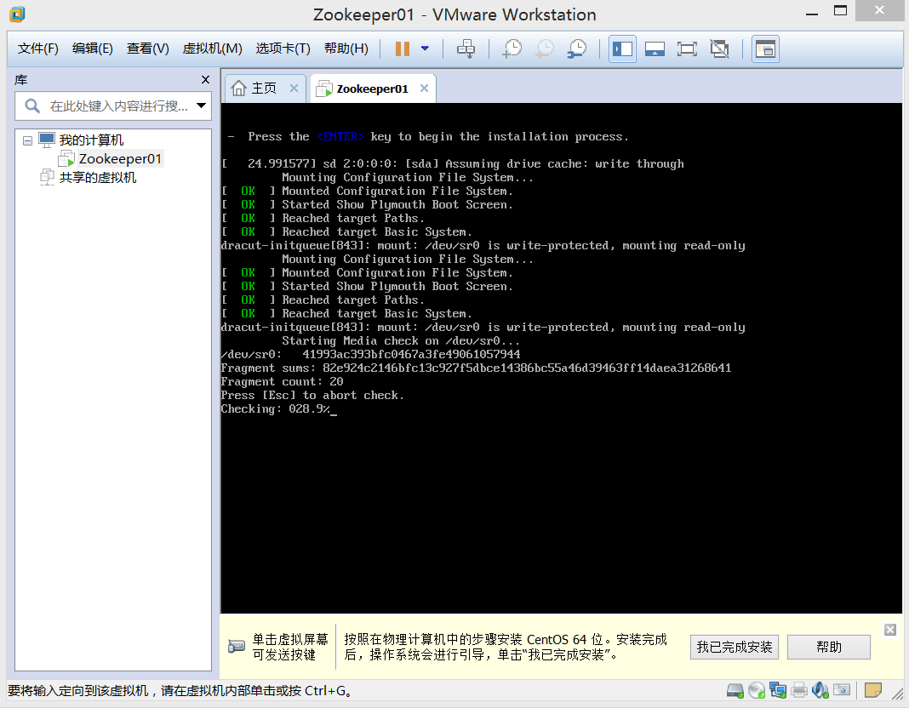Switch to the 主页 tab

point(264,88)
